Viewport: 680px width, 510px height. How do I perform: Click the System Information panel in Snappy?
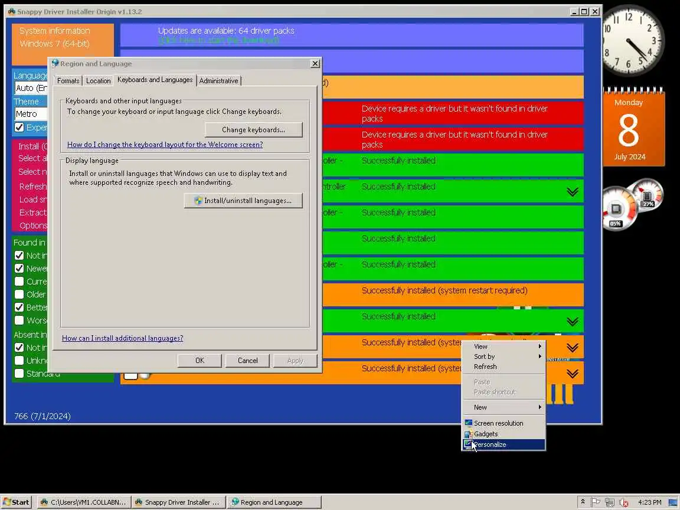click(63, 44)
